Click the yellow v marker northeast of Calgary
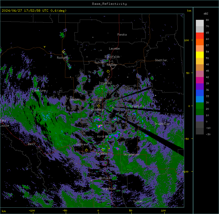 [x=109, y=148]
